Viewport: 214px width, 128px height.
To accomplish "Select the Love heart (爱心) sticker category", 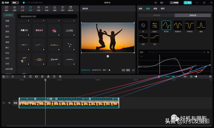I will (7, 48).
